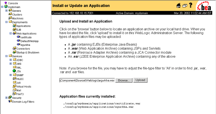This screenshot has width=216, height=114.
Task: Click the JDBC folder icon
Action: [15, 59]
